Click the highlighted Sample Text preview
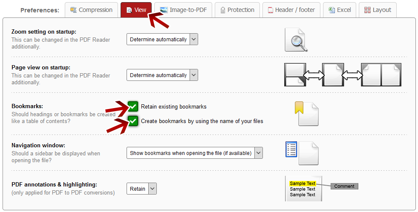Image resolution: width=418 pixels, height=212 pixels. pyautogui.click(x=303, y=183)
